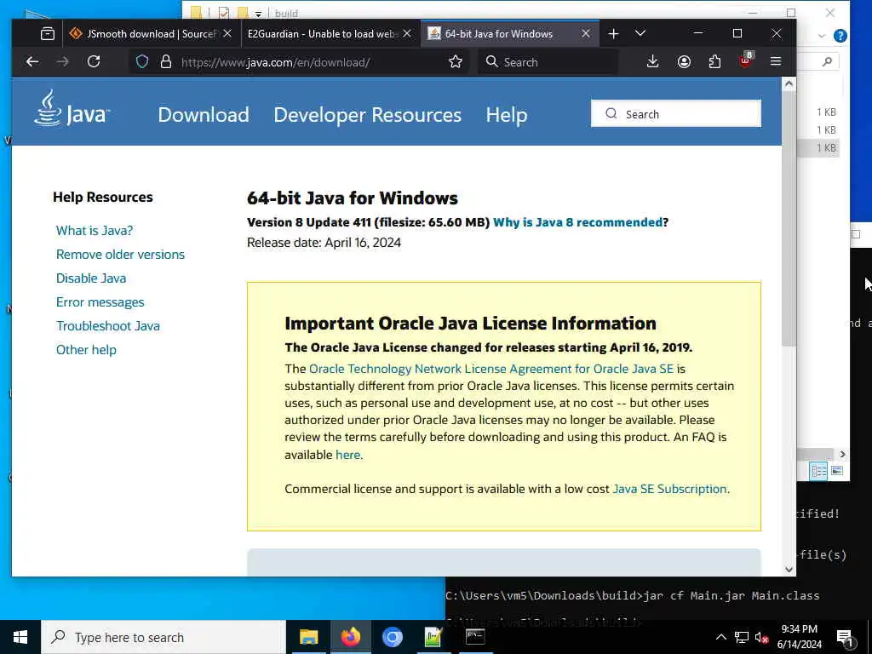Viewport: 872px width, 654px height.
Task: Click Firefox toolbar Search box
Action: click(548, 61)
